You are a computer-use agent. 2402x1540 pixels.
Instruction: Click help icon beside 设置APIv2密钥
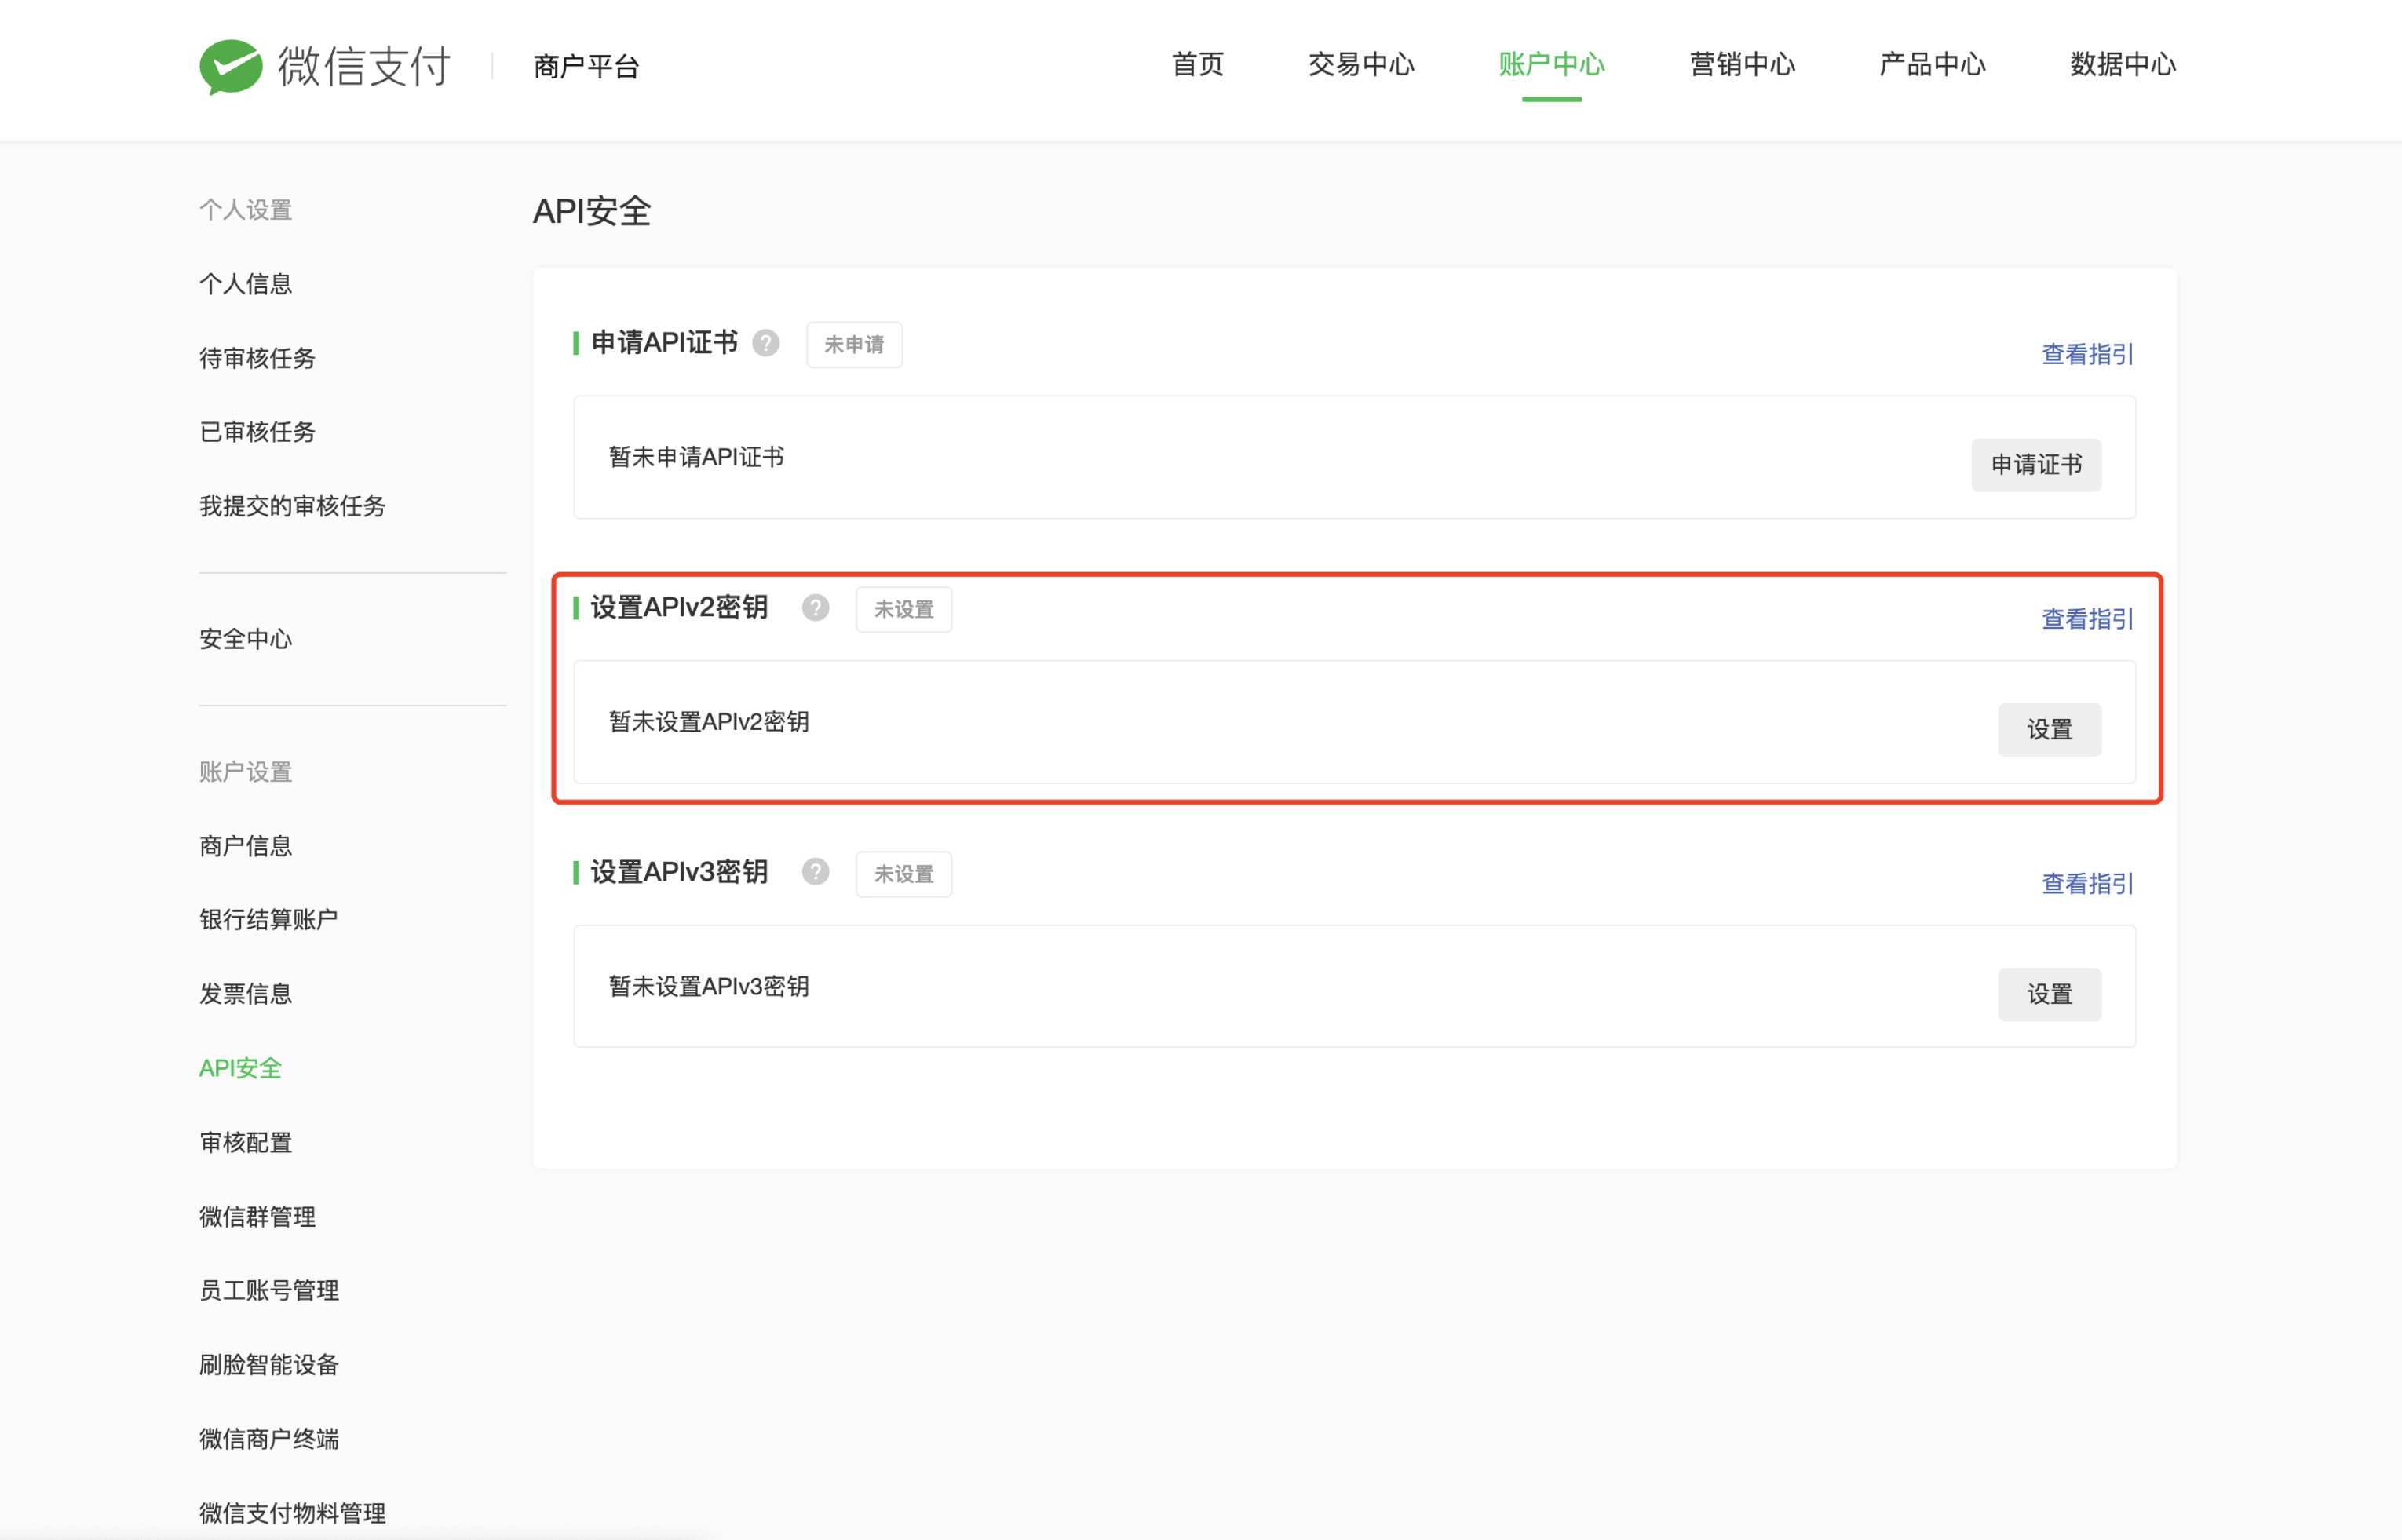(816, 608)
